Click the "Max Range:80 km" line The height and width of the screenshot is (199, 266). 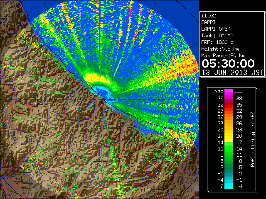click(x=223, y=56)
